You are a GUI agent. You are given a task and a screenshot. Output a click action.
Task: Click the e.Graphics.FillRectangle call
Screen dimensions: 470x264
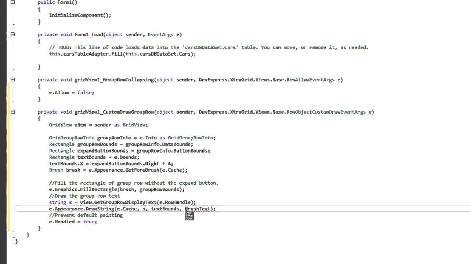coord(83,190)
